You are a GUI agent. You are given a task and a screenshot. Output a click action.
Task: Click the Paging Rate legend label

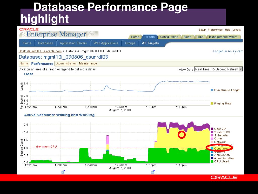[x=223, y=103]
